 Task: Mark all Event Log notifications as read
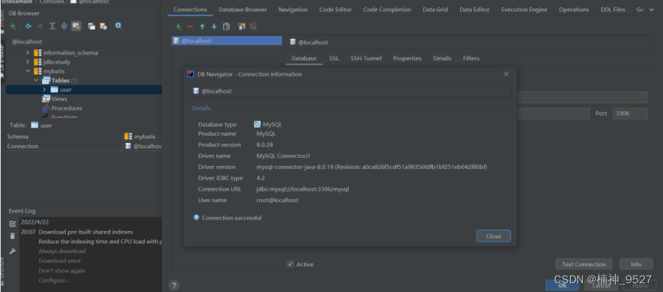coord(13,224)
